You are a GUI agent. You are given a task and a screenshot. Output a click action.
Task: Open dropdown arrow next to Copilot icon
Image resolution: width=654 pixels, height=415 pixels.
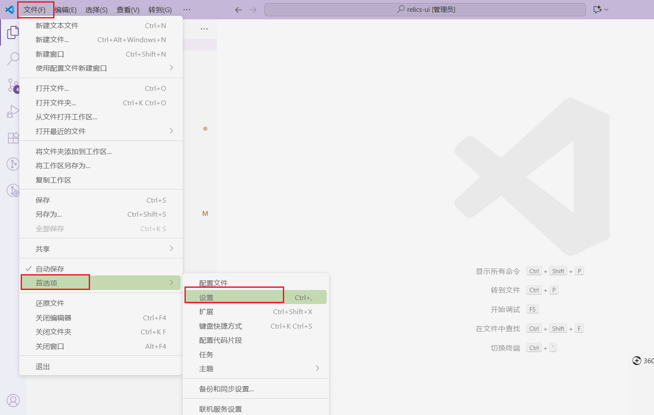click(x=607, y=9)
